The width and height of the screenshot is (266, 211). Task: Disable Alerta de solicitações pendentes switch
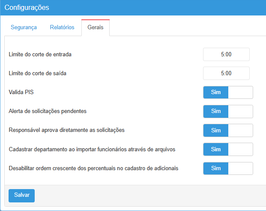[x=228, y=111]
